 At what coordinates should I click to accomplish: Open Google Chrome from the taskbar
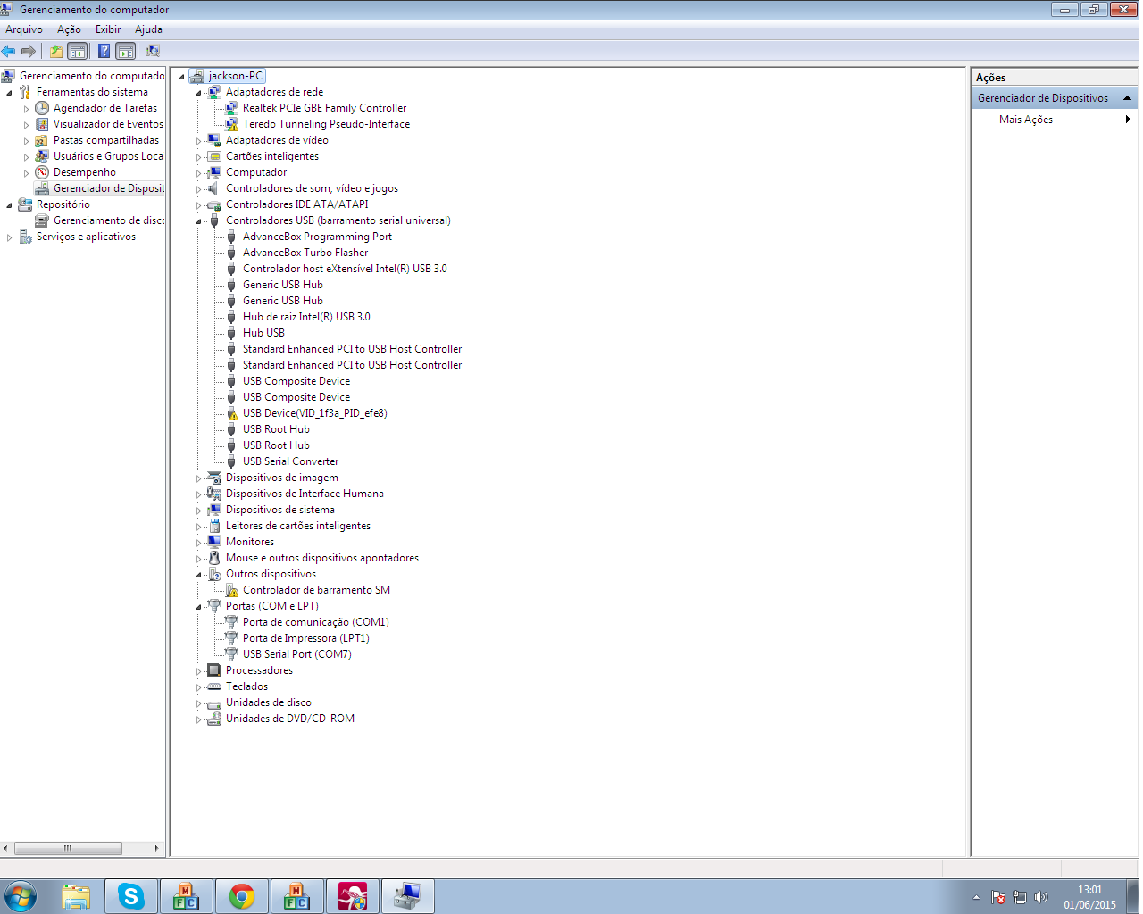242,896
